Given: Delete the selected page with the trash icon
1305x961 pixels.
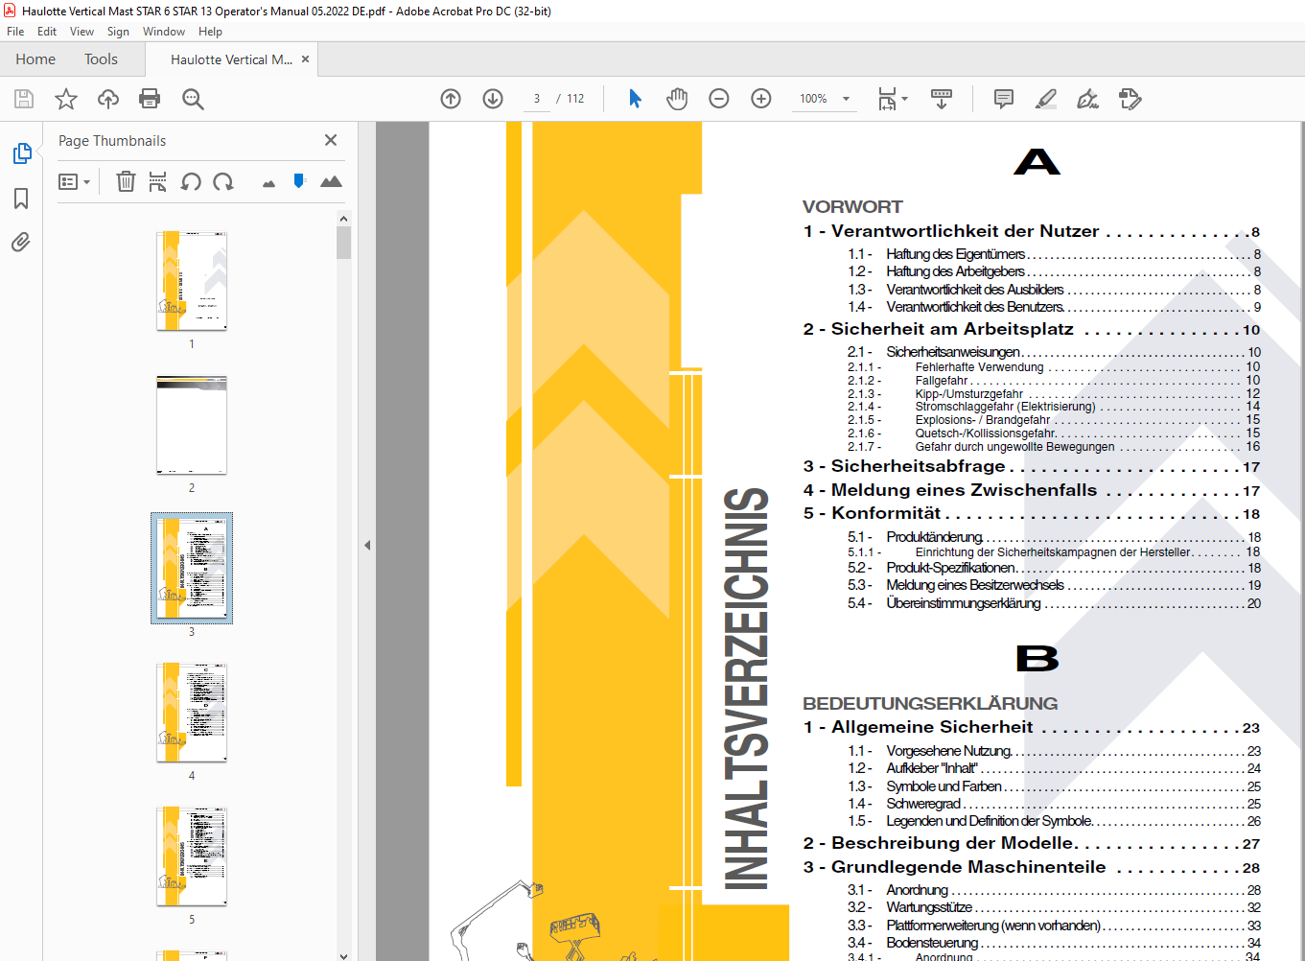Looking at the screenshot, I should coord(126,181).
